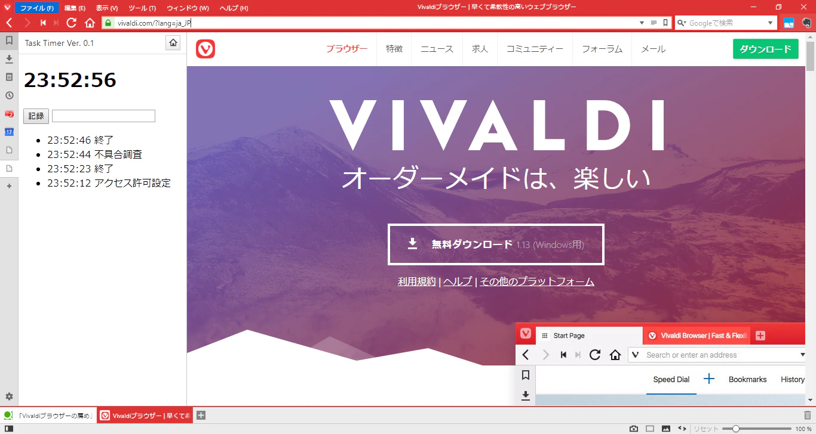
Task: Open その他のプラットフォーム link
Action: coord(537,281)
